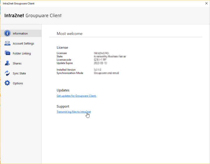Image resolution: width=210 pixels, height=164 pixels.
Task: Select Shares in the sidebar
Action: coord(17,64)
